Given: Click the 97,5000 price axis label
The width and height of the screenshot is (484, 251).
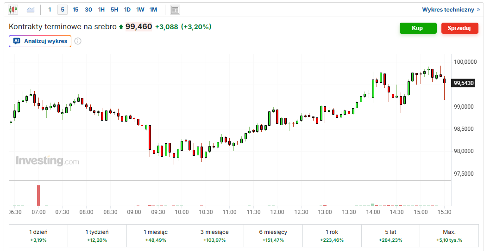Looking at the screenshot, I should (463, 173).
